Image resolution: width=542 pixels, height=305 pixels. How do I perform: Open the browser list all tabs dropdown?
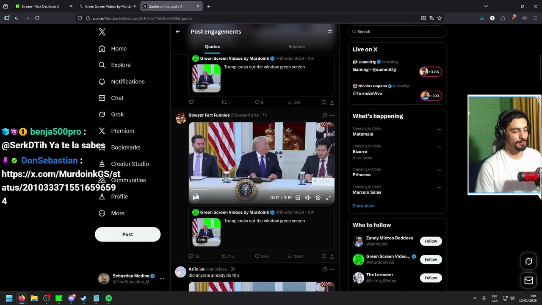click(x=486, y=6)
